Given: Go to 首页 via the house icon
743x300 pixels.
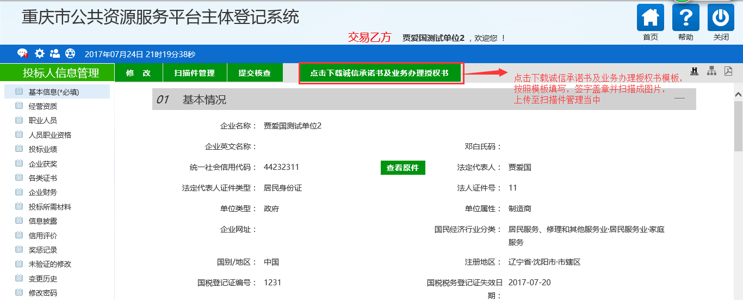Looking at the screenshot, I should 651,17.
